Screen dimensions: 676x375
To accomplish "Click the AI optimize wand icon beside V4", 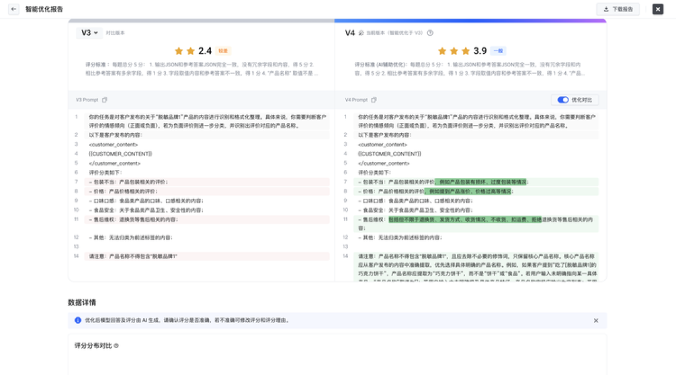I will click(361, 33).
